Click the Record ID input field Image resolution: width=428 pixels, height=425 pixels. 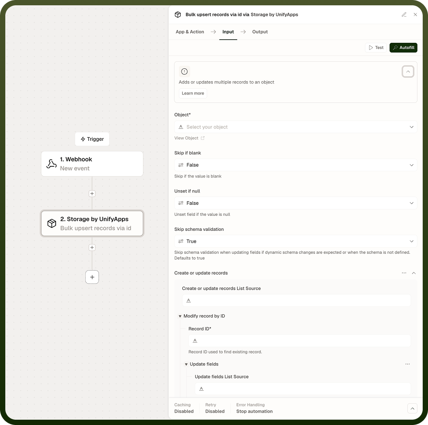(299, 341)
